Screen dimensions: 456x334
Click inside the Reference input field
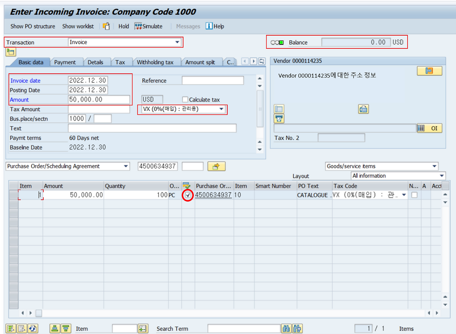(212, 80)
